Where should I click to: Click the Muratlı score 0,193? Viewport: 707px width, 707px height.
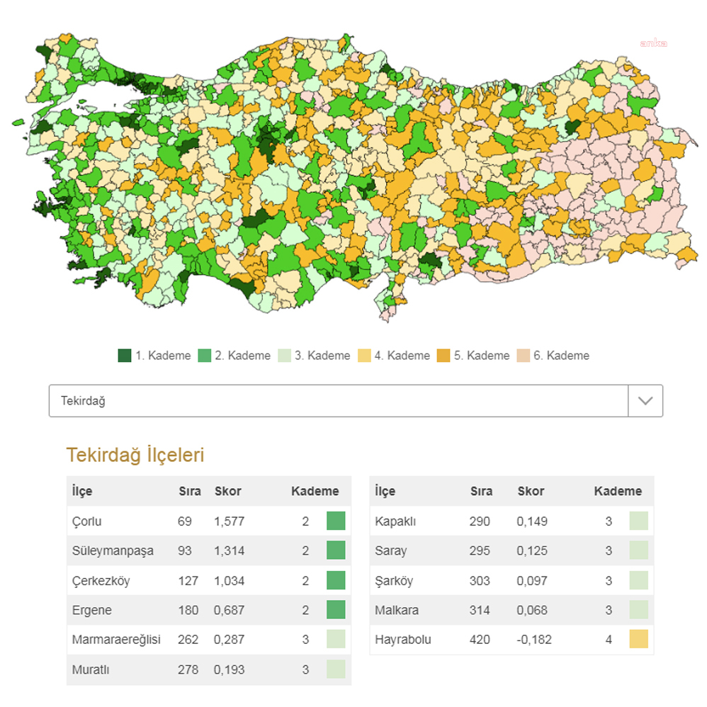click(x=229, y=669)
